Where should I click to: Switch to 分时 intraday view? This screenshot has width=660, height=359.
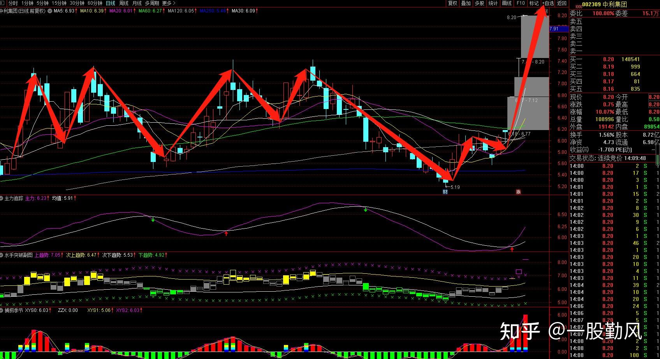pos(13,3)
